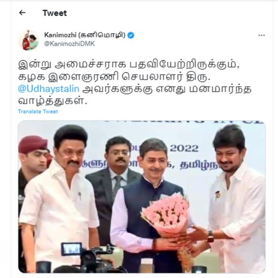Select the Tweet header title

tap(55, 13)
